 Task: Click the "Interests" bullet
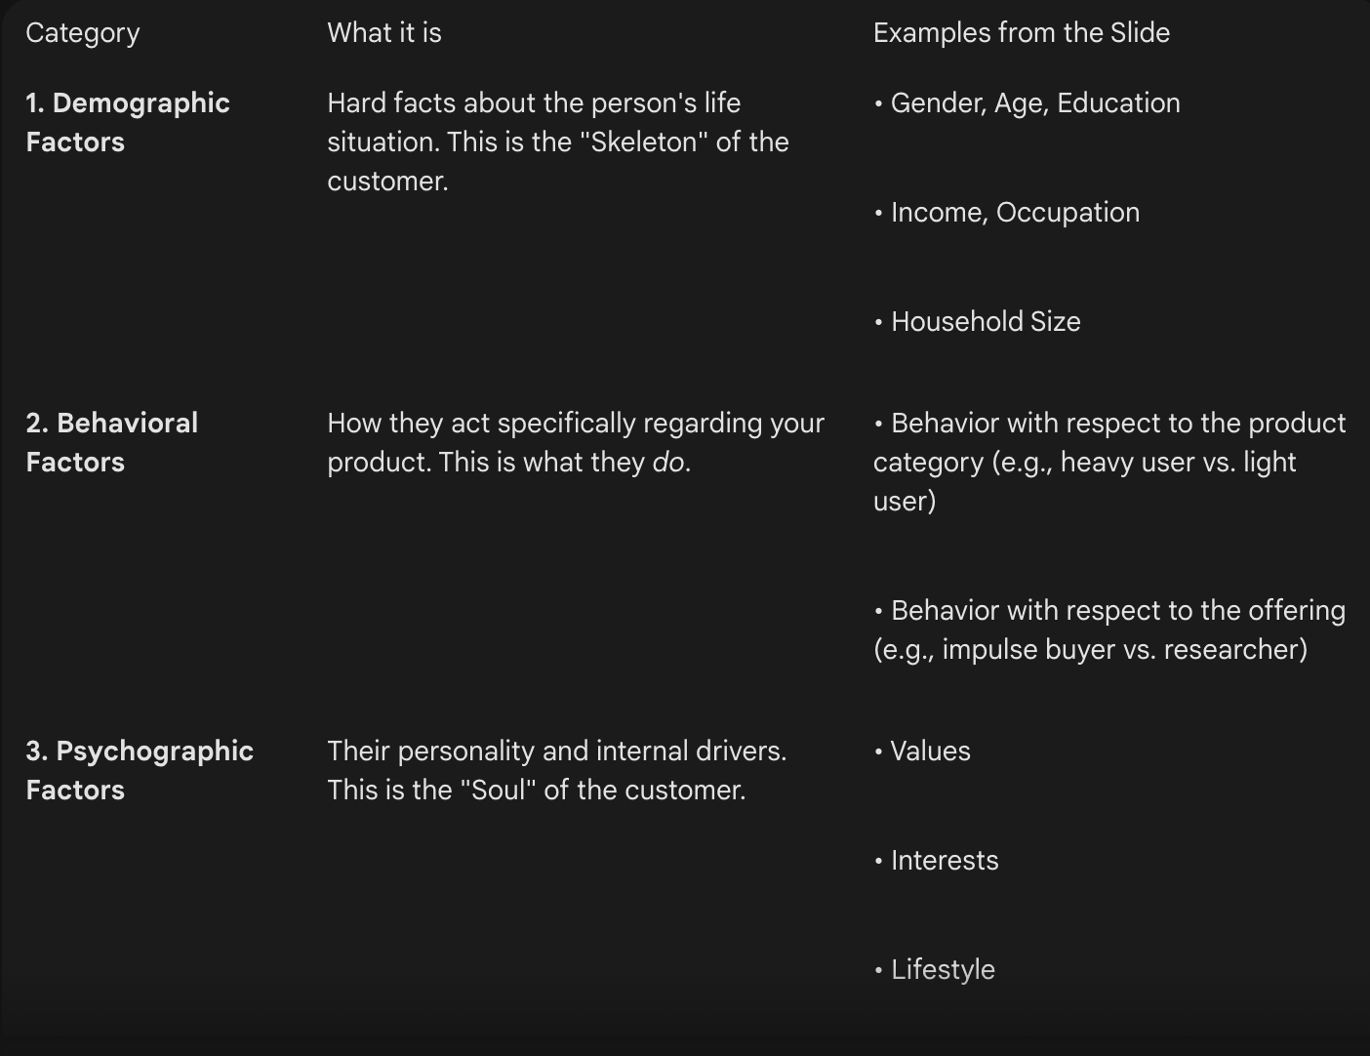pyautogui.click(x=944, y=861)
